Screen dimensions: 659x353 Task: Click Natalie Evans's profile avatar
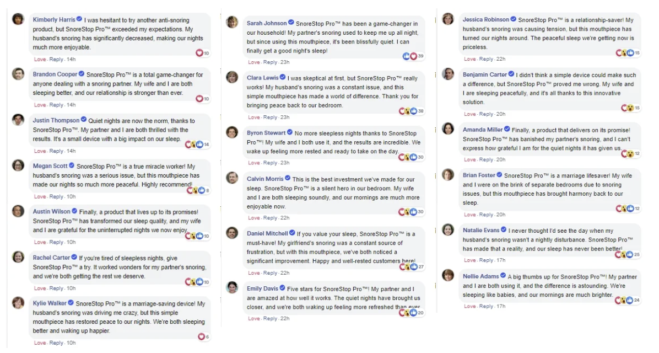click(448, 229)
